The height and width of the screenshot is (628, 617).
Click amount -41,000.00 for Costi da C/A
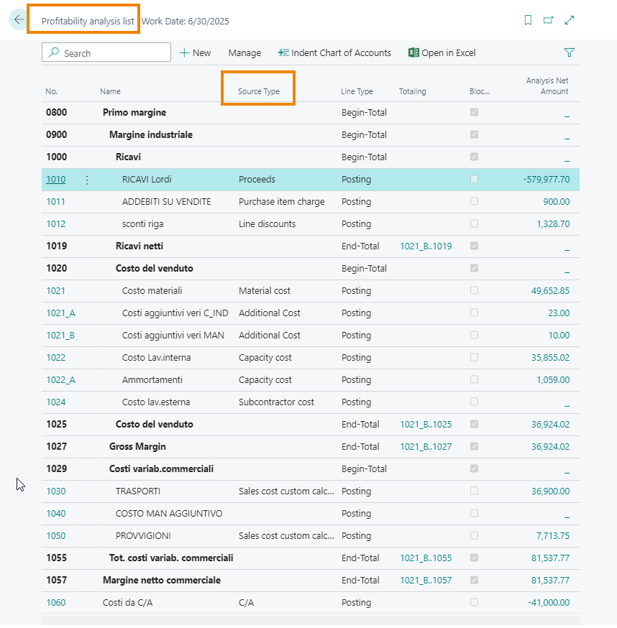549,602
